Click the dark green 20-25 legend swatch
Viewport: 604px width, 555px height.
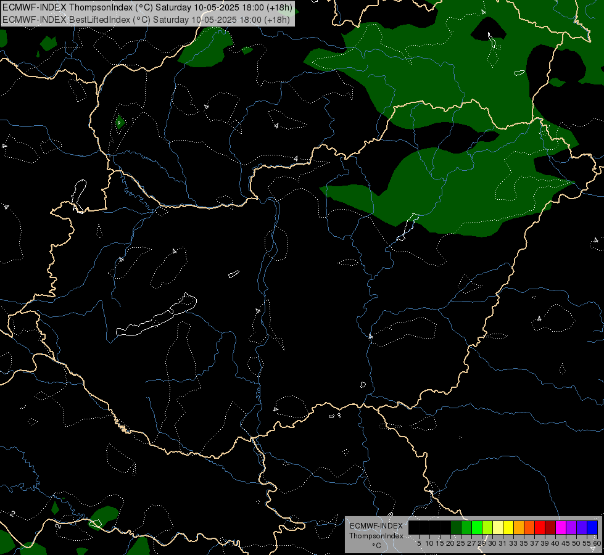click(456, 527)
